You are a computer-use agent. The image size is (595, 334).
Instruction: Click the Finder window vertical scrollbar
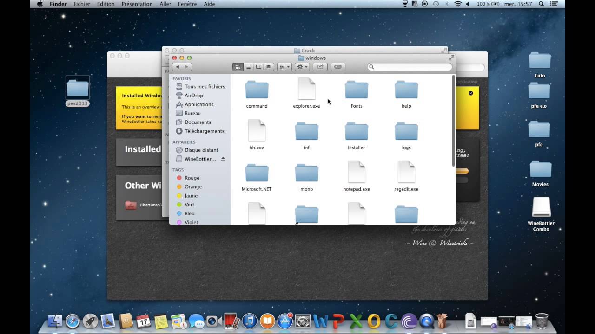point(453,121)
